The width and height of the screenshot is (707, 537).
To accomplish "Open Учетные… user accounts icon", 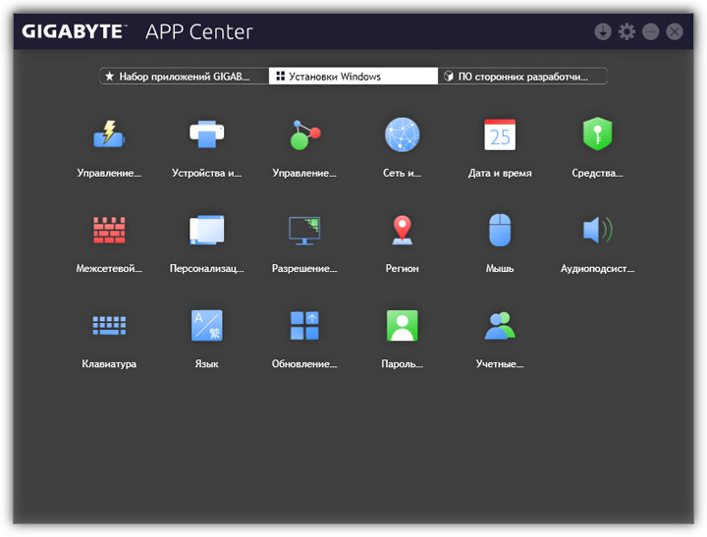I will (500, 325).
